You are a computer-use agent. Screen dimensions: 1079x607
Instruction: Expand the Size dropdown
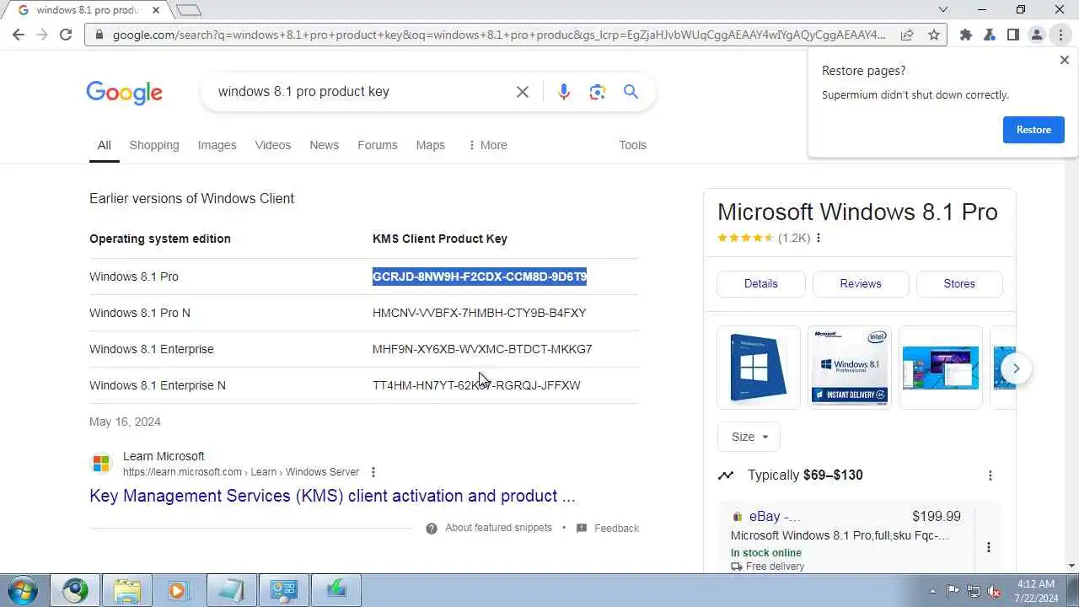pyautogui.click(x=749, y=437)
